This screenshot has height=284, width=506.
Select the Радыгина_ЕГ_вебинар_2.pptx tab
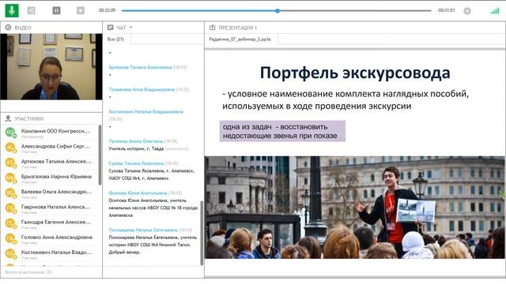(240, 39)
